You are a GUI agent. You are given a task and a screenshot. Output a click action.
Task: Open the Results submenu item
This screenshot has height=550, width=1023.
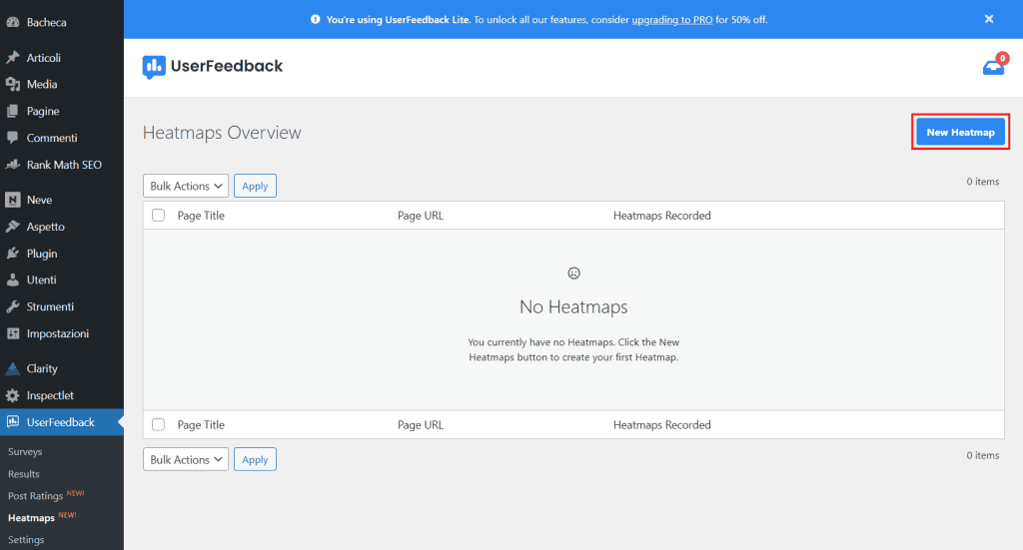coord(24,474)
